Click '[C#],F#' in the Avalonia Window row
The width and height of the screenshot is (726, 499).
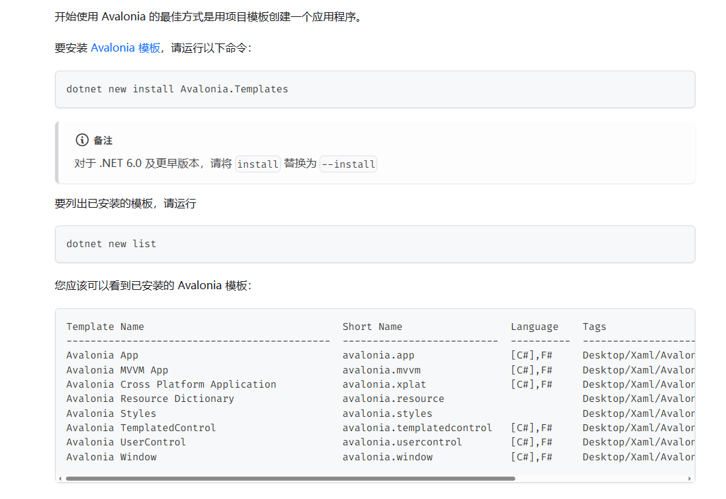(x=532, y=457)
